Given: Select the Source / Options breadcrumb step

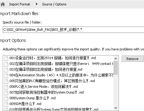Looking at the screenshot, I should 54,4.
